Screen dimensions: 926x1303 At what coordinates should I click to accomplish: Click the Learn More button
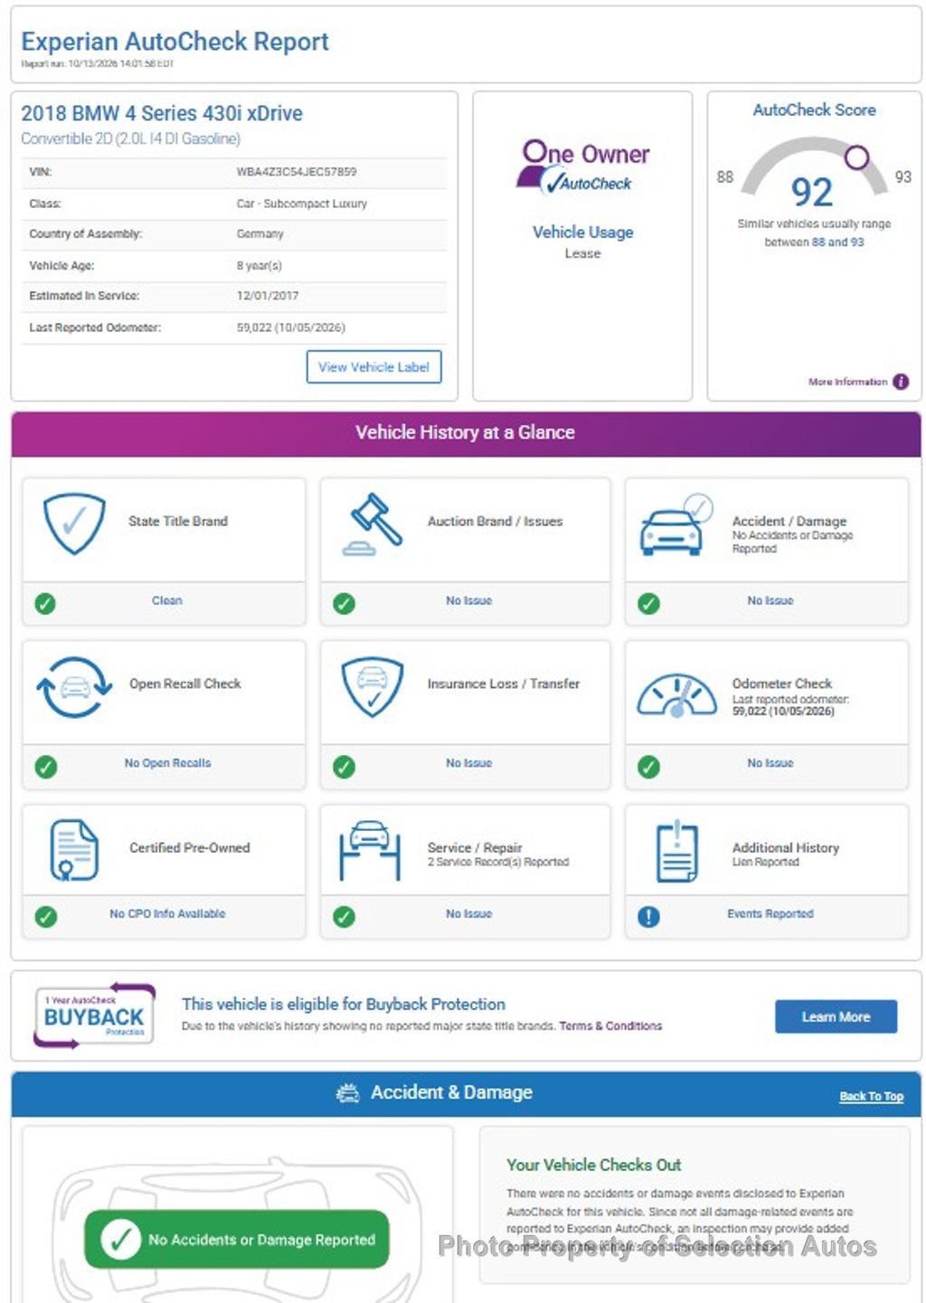click(x=836, y=1016)
